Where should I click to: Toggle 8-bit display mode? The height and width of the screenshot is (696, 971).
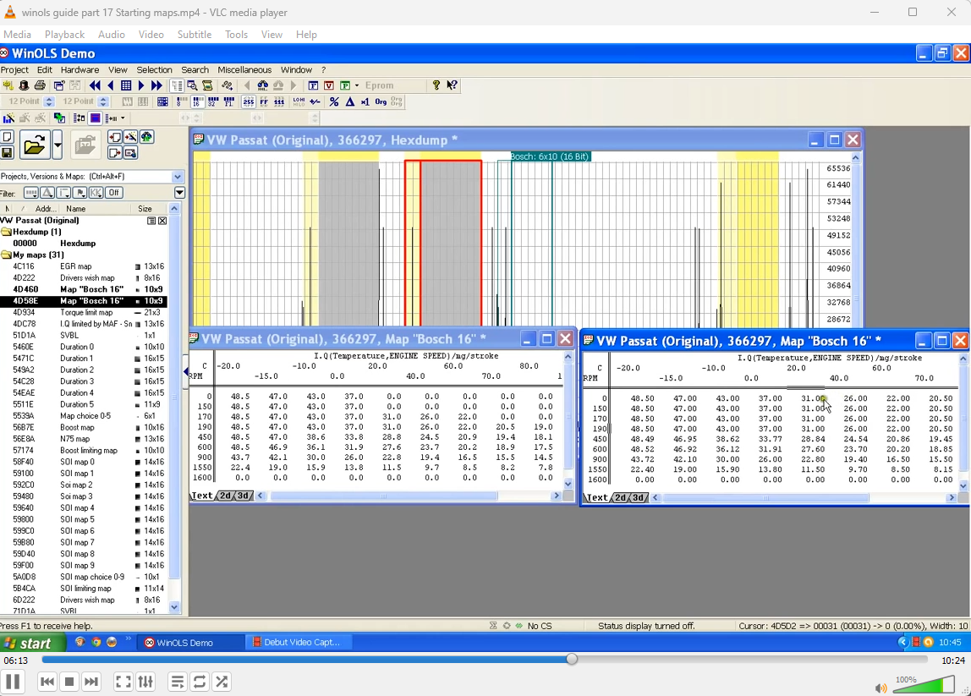(x=182, y=101)
